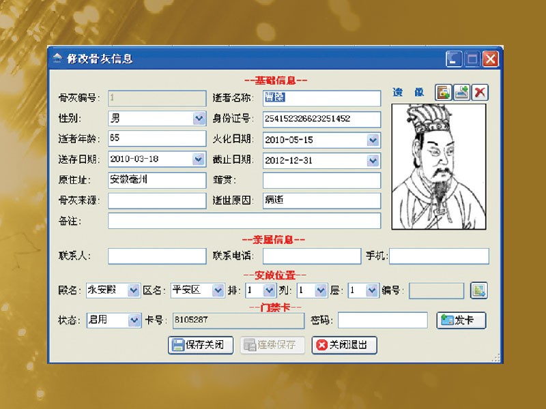Click the 安放位置 section heading
Image resolution: width=546 pixels, height=409 pixels.
[x=275, y=275]
